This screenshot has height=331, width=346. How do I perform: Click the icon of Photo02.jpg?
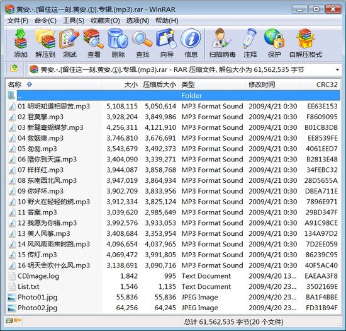coord(12,308)
